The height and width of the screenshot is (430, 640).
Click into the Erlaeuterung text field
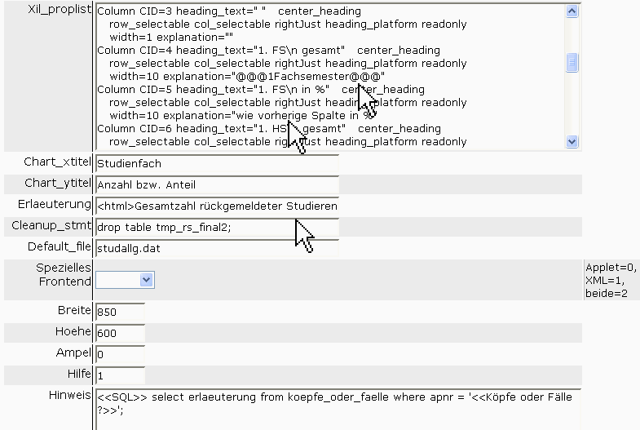coord(216,206)
